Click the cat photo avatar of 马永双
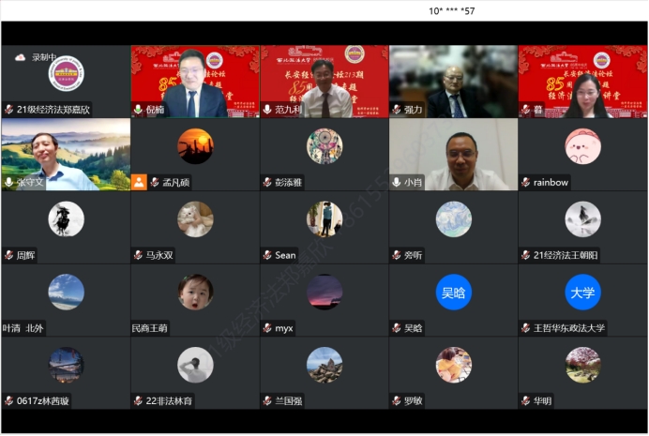Image resolution: width=649 pixels, height=436 pixels. tap(195, 219)
